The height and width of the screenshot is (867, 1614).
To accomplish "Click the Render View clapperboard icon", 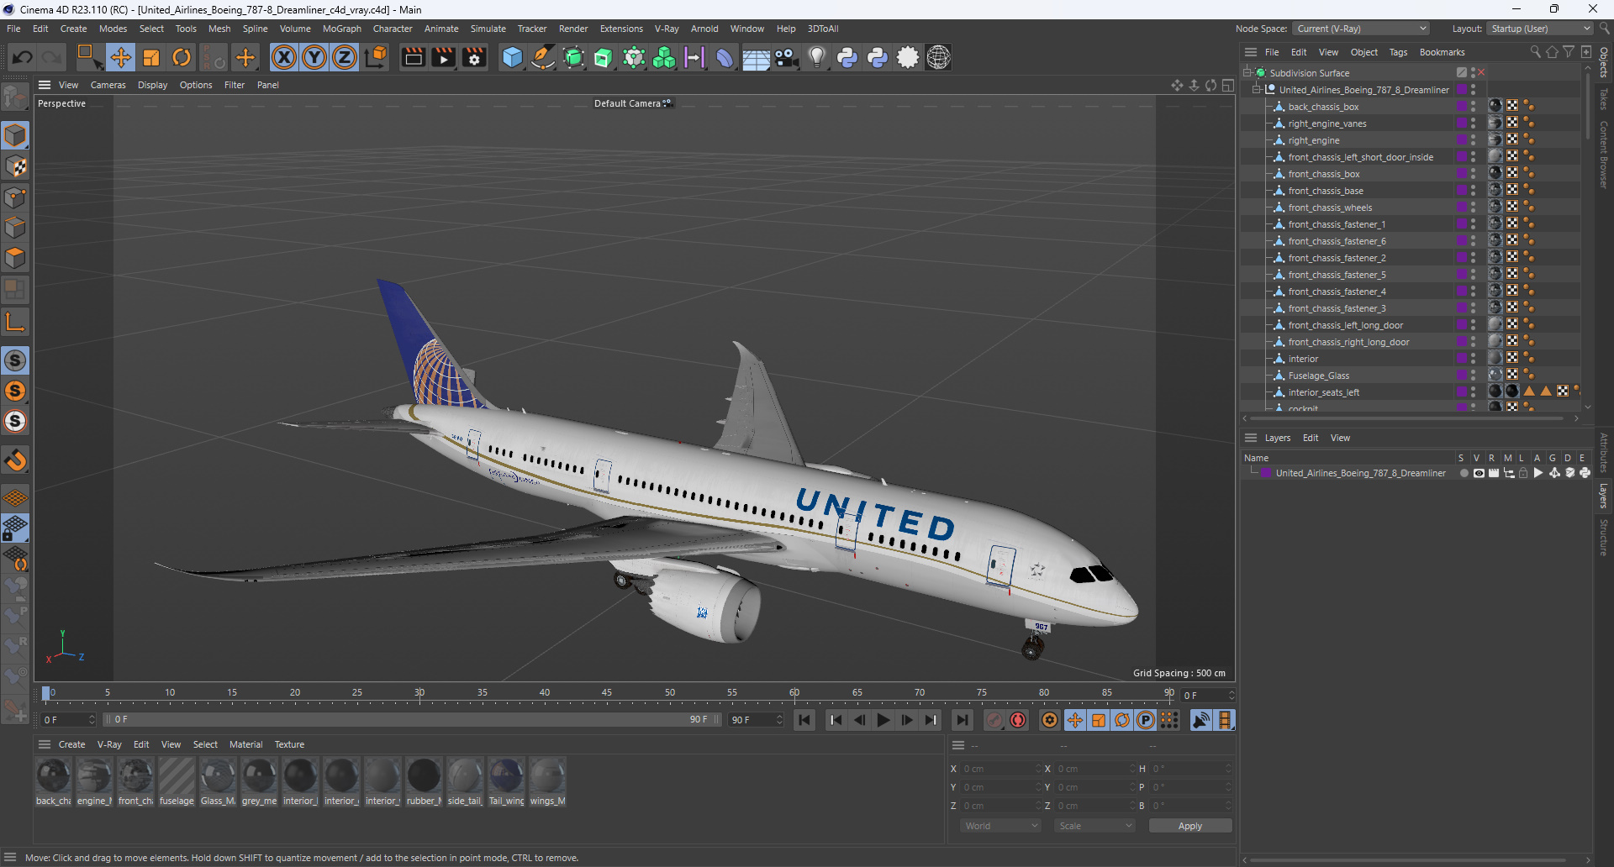I will [413, 57].
